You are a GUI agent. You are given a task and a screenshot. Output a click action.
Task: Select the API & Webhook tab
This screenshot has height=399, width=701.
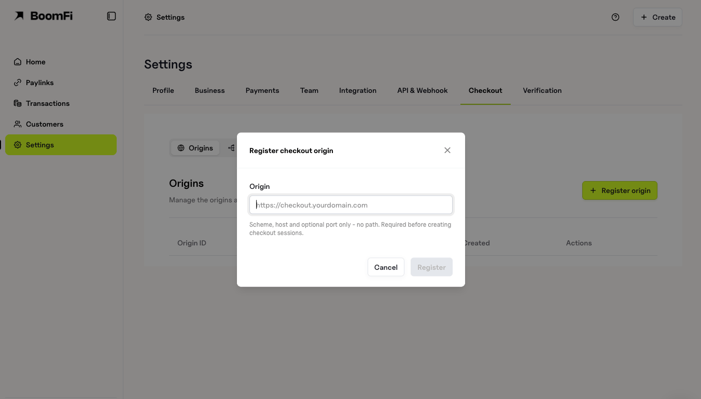coord(423,90)
